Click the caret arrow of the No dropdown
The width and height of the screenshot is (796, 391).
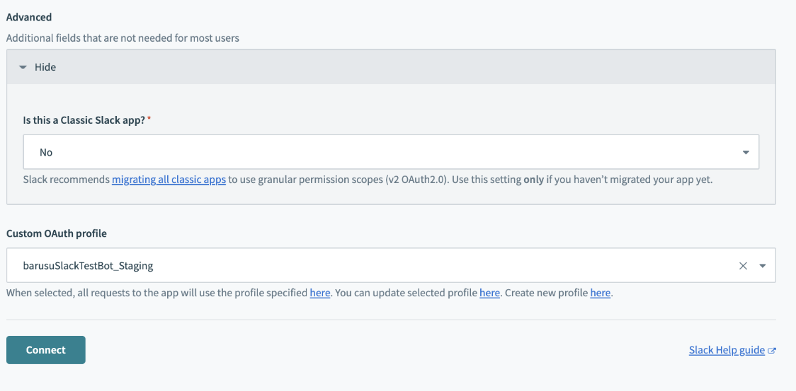[x=746, y=152]
